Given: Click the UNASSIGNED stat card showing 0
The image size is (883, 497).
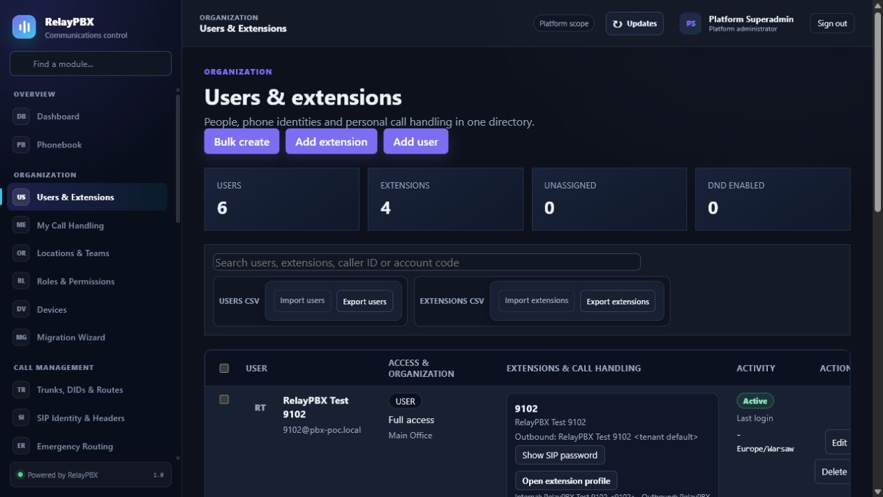Looking at the screenshot, I should [x=609, y=199].
